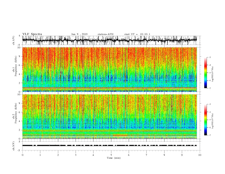Click the "VLF Spectra" title text

click(x=32, y=34)
